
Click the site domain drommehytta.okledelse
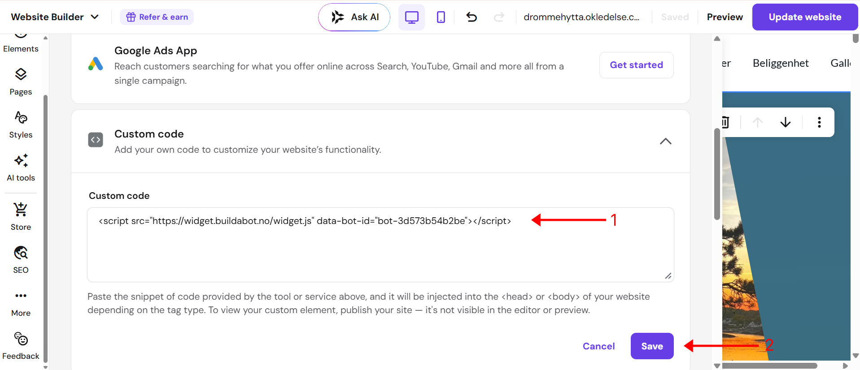click(x=581, y=17)
